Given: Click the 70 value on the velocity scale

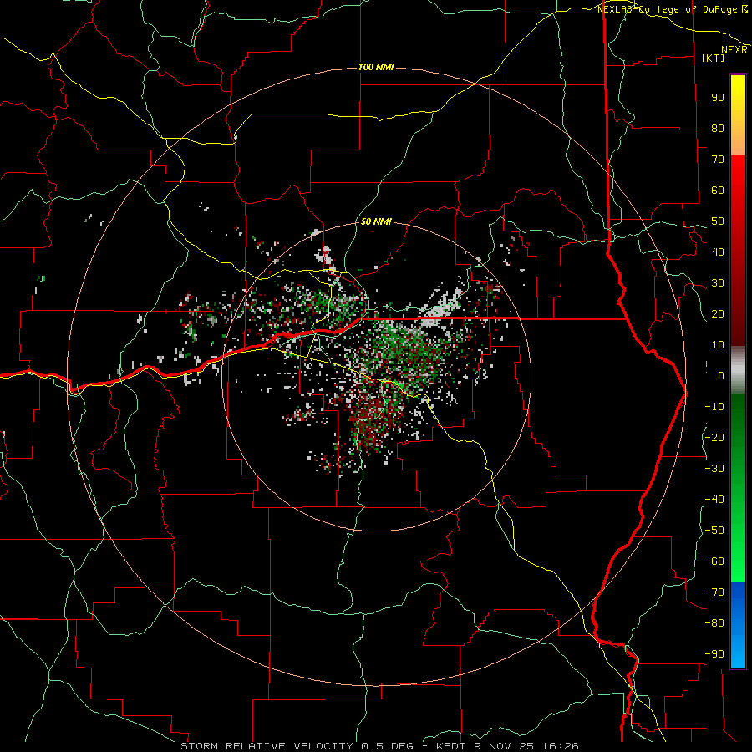Looking at the screenshot, I should coord(718,160).
